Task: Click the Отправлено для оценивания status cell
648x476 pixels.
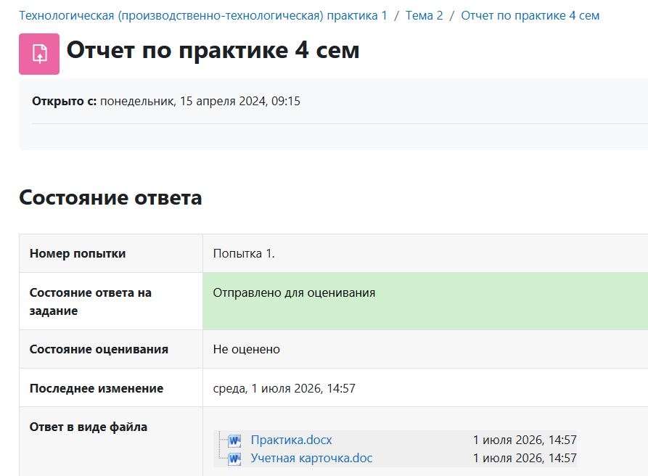Action: pyautogui.click(x=425, y=301)
